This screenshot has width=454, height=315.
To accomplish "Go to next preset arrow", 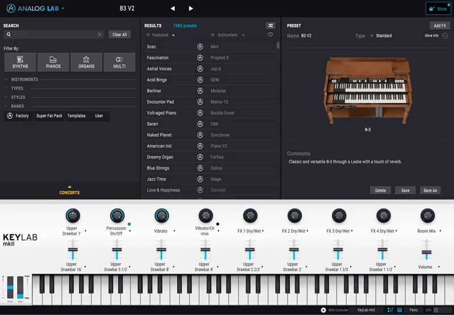I will coord(191,9).
